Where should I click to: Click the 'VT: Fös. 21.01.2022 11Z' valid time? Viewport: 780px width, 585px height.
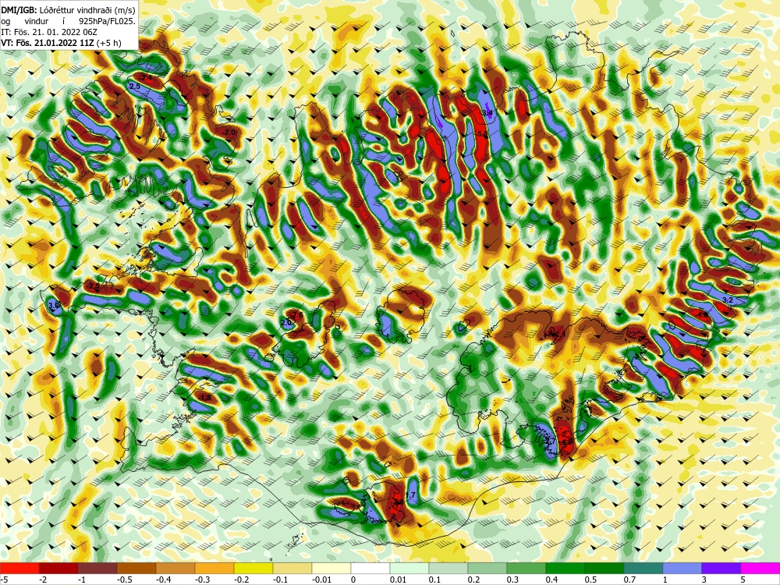click(48, 43)
